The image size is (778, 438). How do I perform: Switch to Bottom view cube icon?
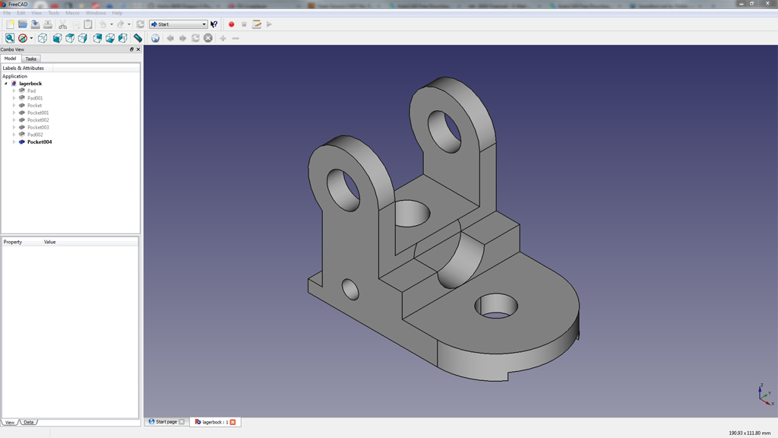point(110,38)
